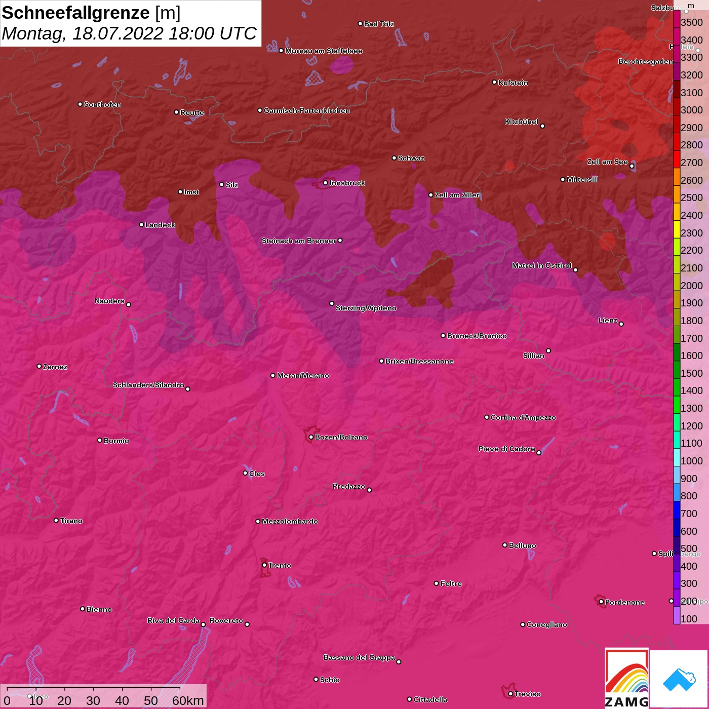Click the "Steinach am Brenner" label
This screenshot has height=709, width=709.
299,241
